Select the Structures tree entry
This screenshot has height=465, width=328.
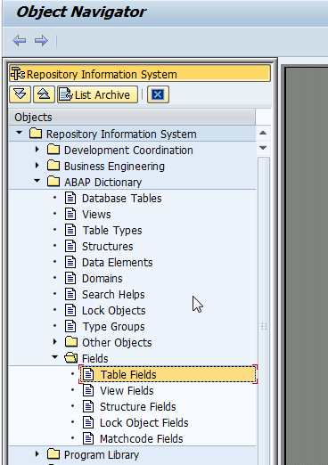pyautogui.click(x=108, y=246)
